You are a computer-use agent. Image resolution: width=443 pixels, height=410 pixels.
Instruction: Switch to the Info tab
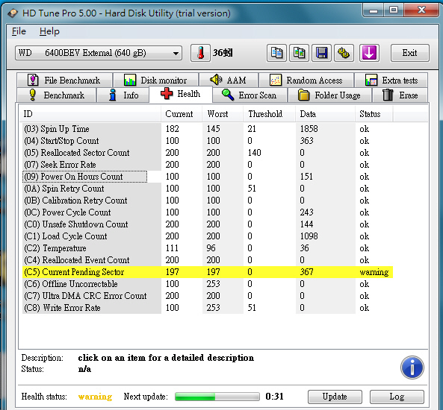123,95
